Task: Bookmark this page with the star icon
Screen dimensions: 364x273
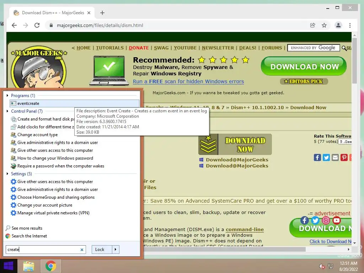Action: click(324, 25)
